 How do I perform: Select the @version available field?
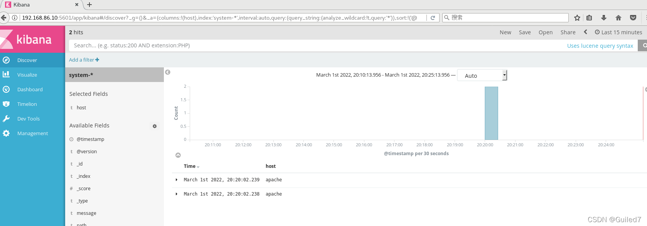87,152
